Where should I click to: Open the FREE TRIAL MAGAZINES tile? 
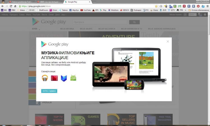158,119
